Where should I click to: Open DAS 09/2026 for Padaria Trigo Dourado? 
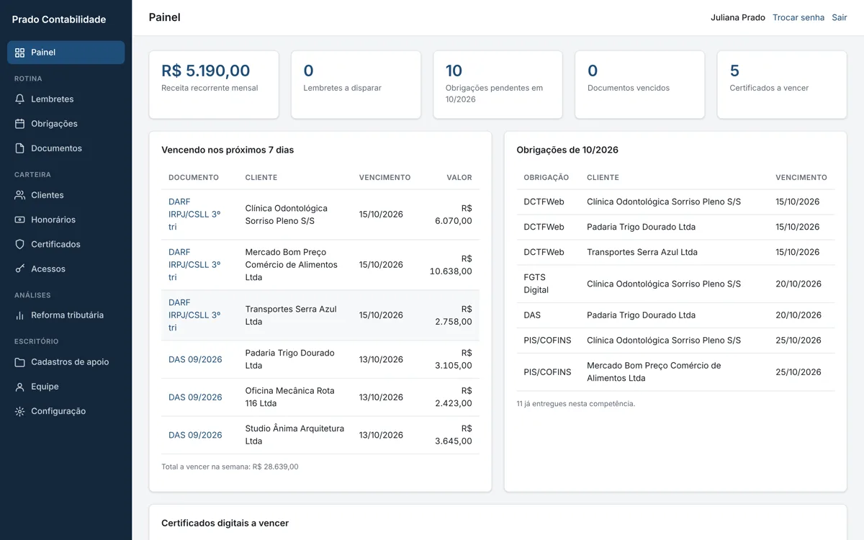click(x=195, y=359)
